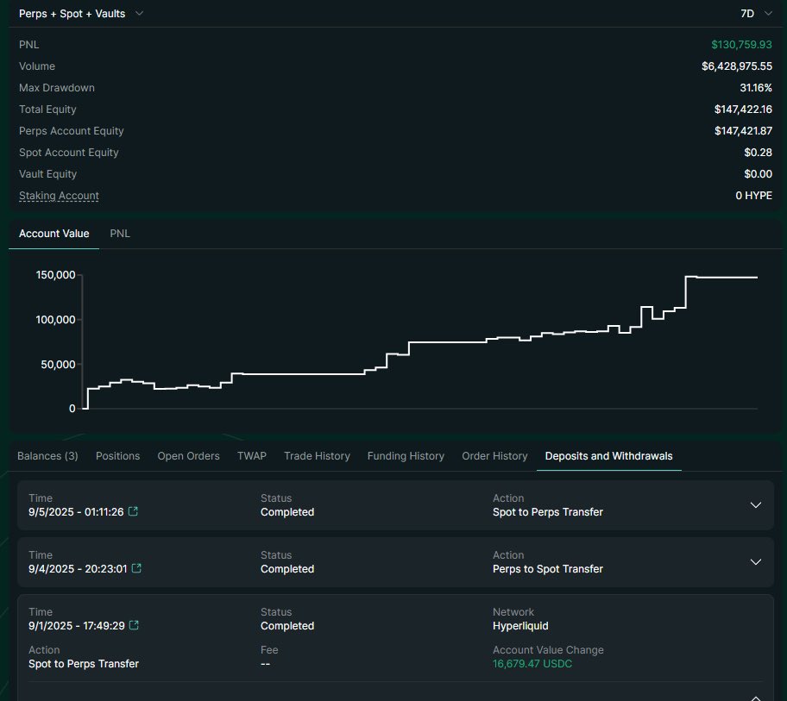Click the PNL value $130,759.93
The width and height of the screenshot is (787, 701).
741,45
